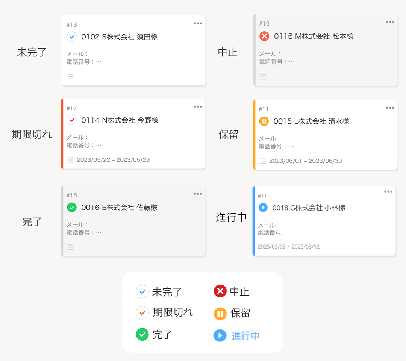Click the list icon on card #13
This screenshot has height=361, width=406.
(x=70, y=76)
